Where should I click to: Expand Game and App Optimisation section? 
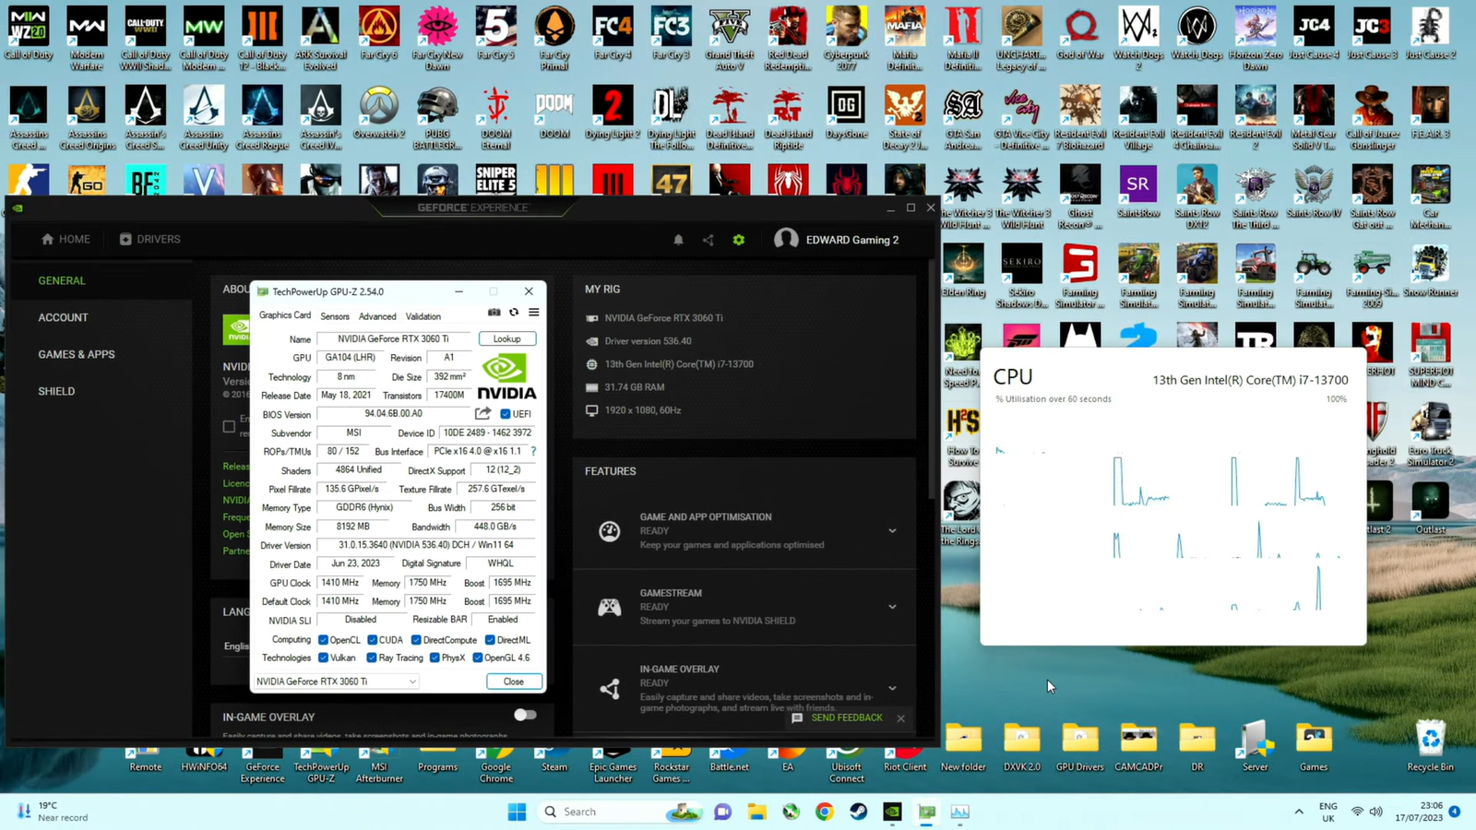892,531
